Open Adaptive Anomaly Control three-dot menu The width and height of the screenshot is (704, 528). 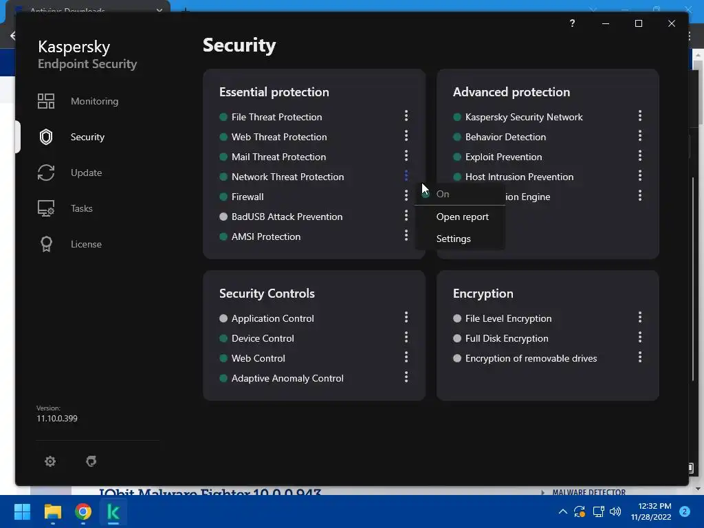tap(406, 377)
